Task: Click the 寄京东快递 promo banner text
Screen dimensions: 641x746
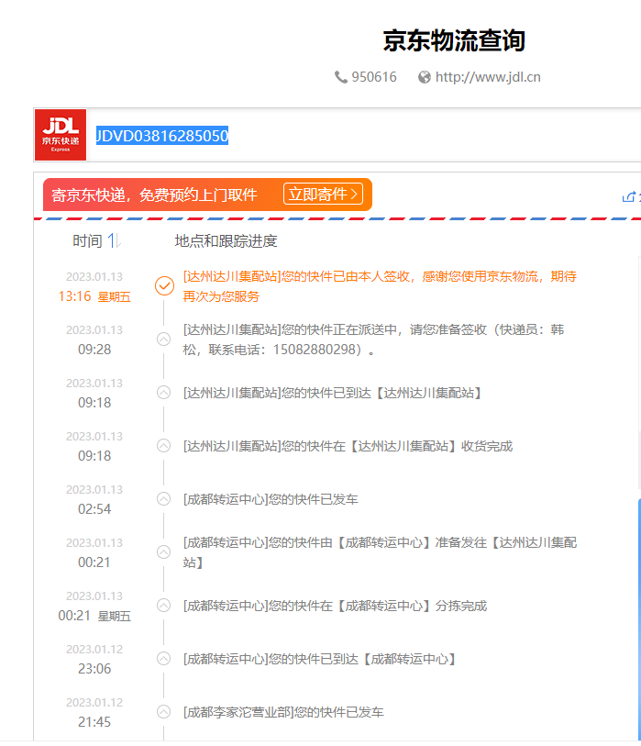Action: [155, 195]
